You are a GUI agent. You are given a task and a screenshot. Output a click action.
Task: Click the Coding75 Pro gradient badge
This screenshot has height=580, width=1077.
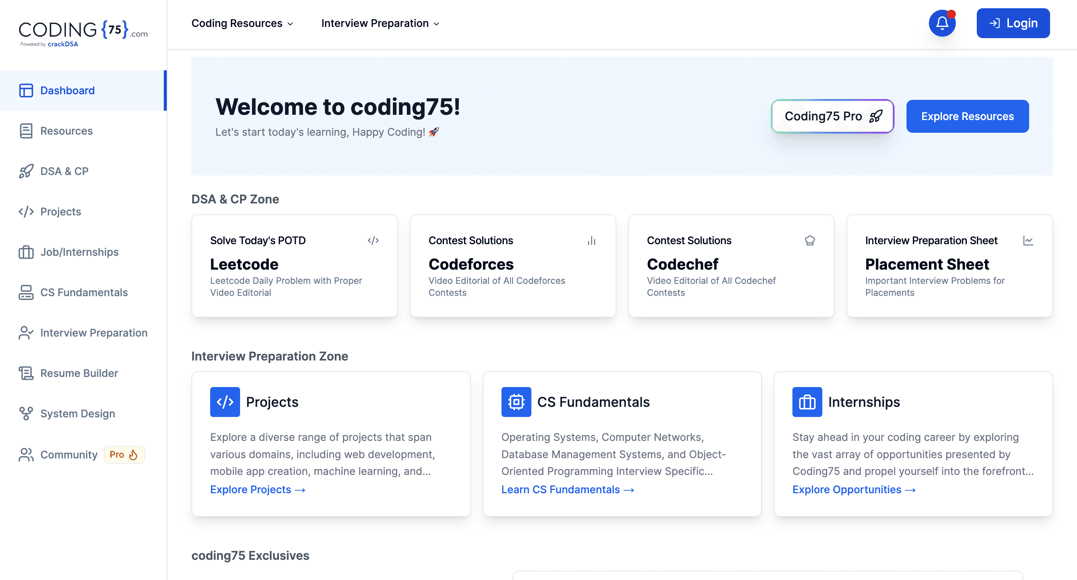(x=832, y=116)
